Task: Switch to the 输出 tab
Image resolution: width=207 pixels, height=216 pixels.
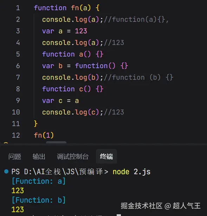Action: click(39, 157)
